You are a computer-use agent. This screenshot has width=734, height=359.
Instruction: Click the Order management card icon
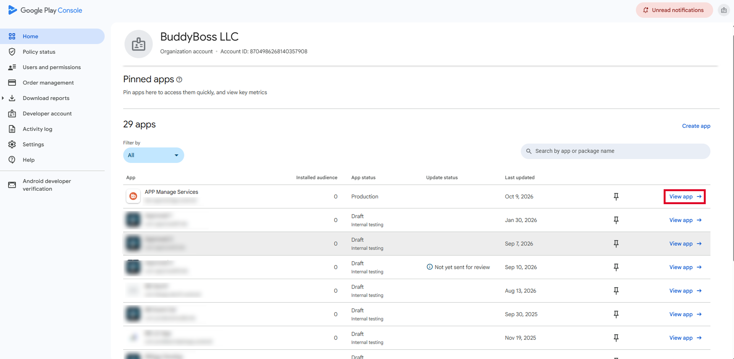pyautogui.click(x=12, y=83)
